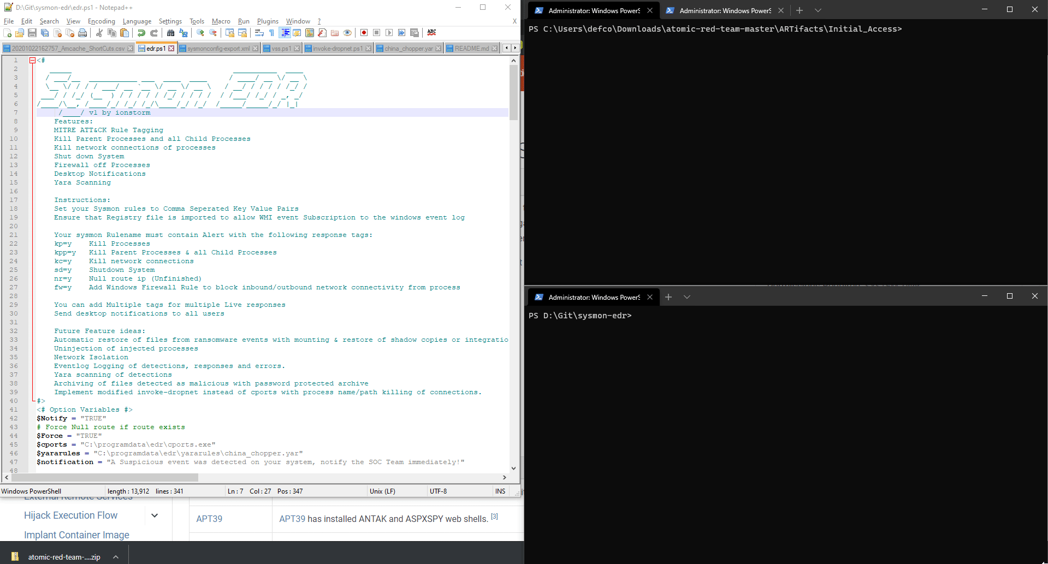1048x564 pixels.
Task: Click the Close document toolbar icon
Action: [57, 33]
